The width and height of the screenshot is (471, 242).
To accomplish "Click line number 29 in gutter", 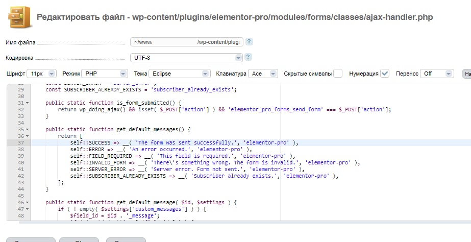I will pyautogui.click(x=21, y=89).
